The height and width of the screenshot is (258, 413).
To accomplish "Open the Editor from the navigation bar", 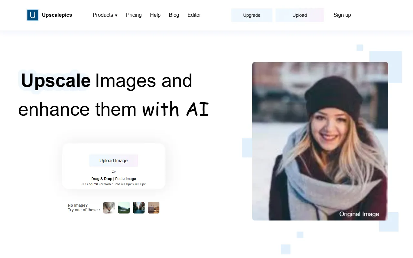I will click(194, 15).
